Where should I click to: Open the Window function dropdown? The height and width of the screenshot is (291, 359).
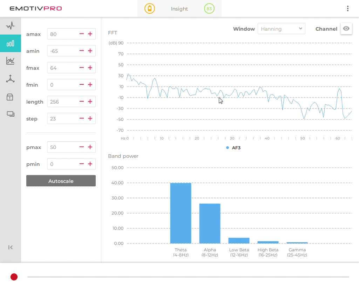(x=281, y=29)
